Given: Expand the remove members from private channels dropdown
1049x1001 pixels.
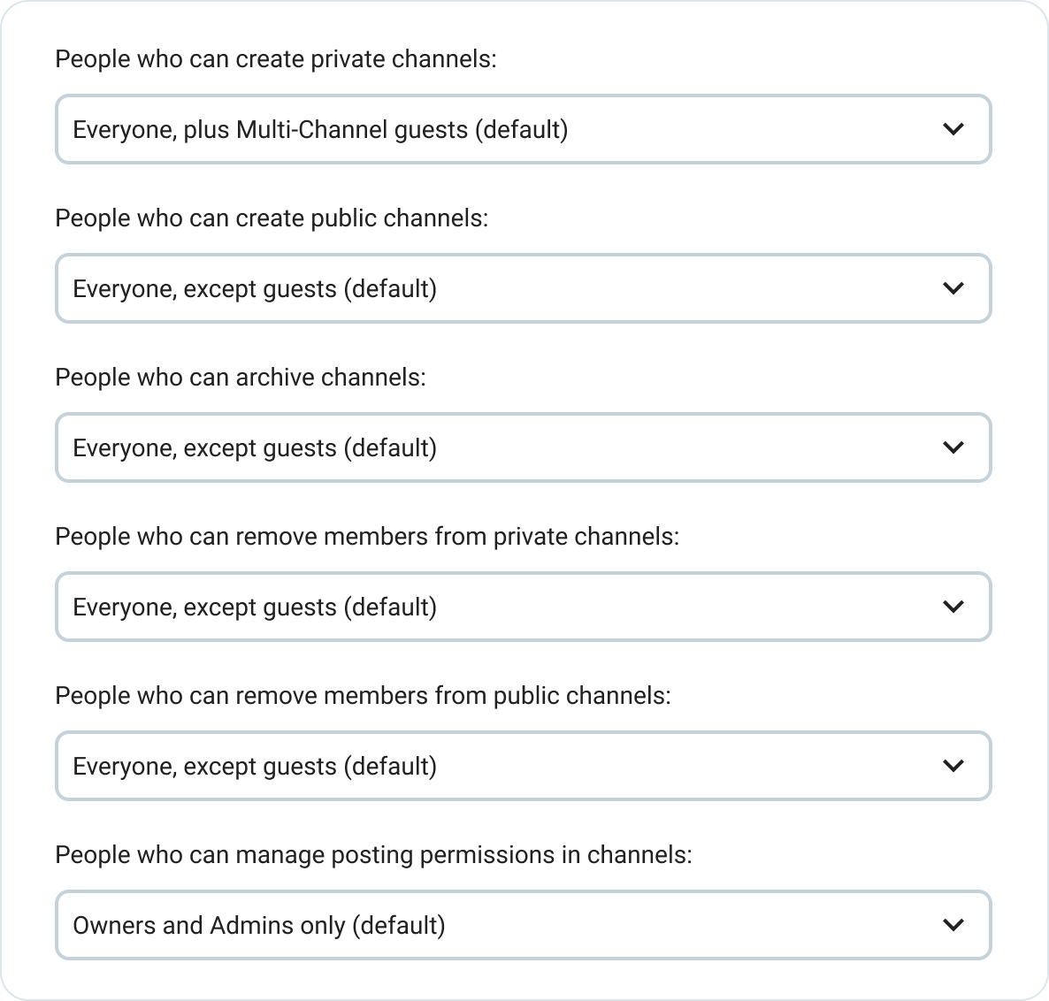Looking at the screenshot, I should (x=522, y=607).
